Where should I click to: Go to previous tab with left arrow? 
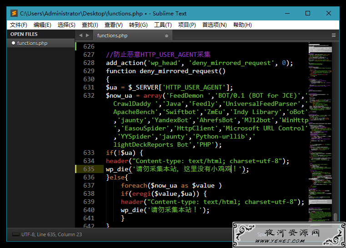80,35
